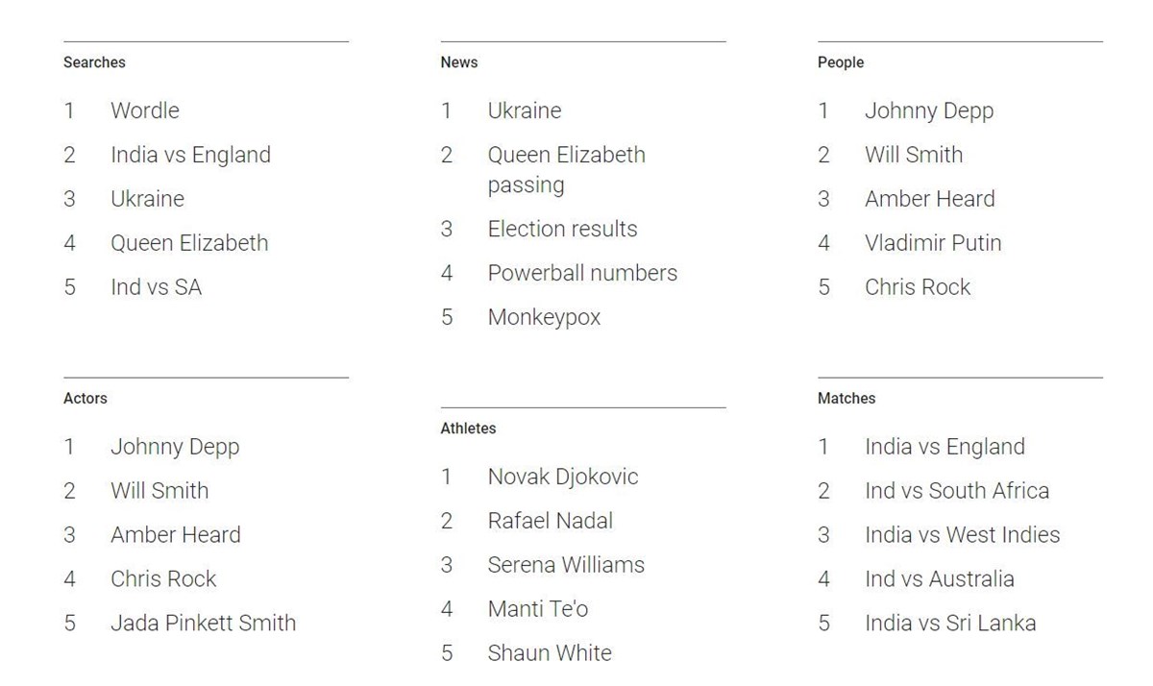Open Novak Djokovic athlete entry
This screenshot has height=686, width=1153.
(563, 477)
